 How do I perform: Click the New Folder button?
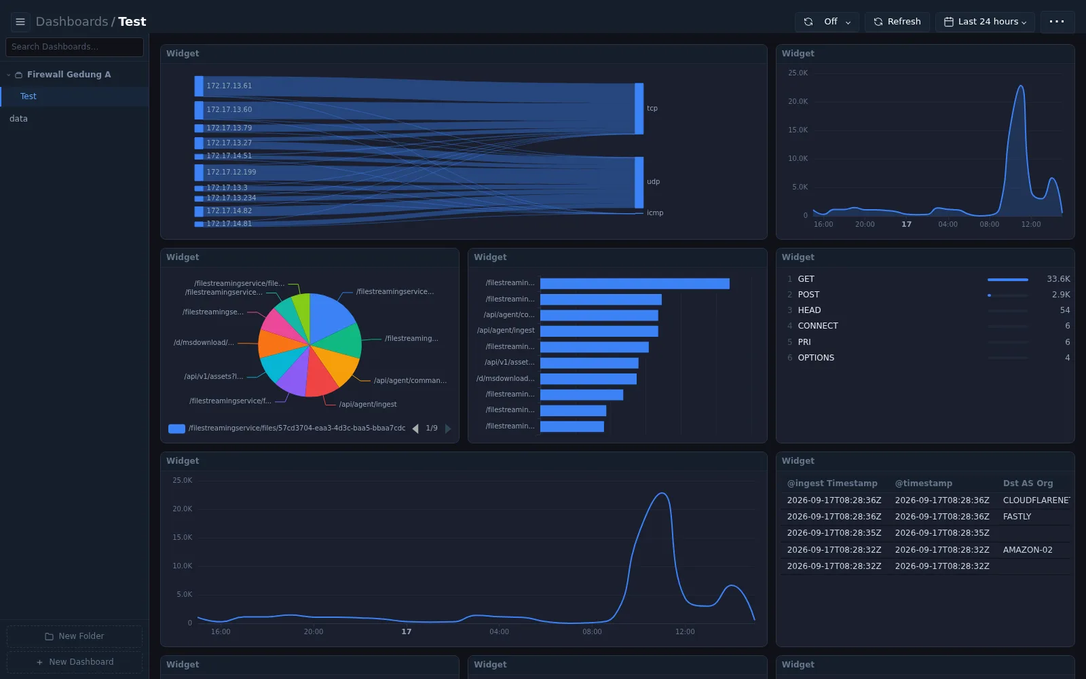[x=75, y=636]
